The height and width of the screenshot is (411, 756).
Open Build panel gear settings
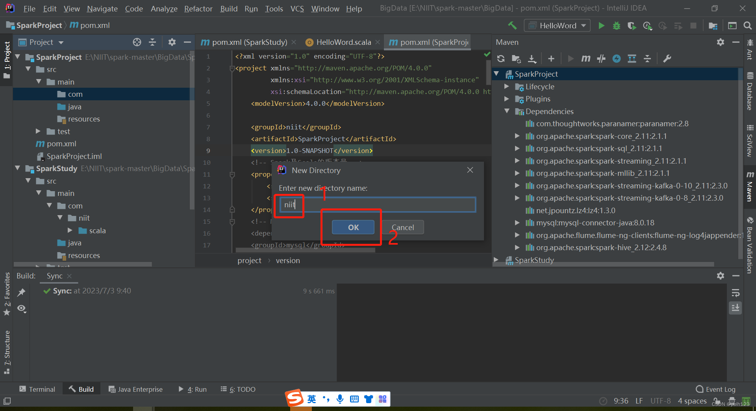click(721, 276)
